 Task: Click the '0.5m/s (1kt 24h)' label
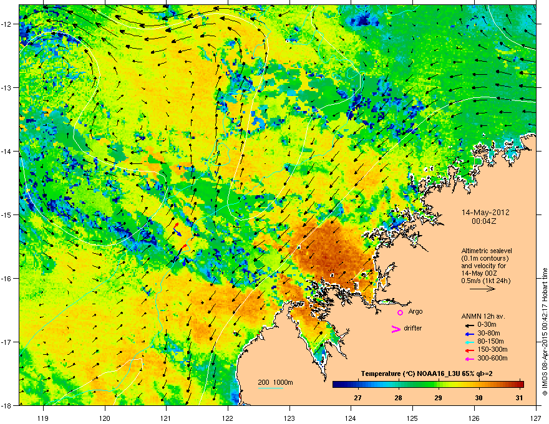coord(485,281)
